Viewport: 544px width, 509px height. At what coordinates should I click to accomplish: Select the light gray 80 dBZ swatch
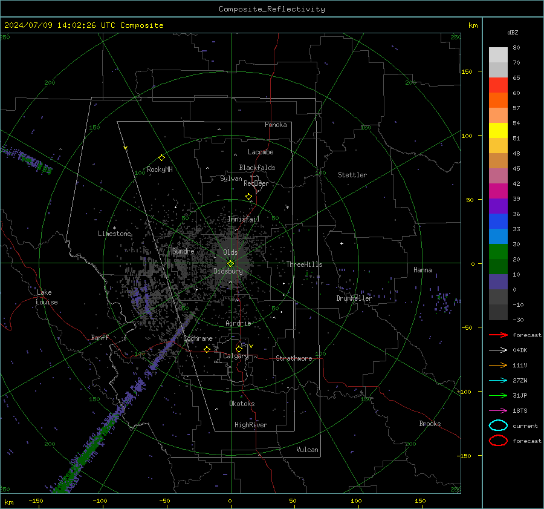click(498, 54)
